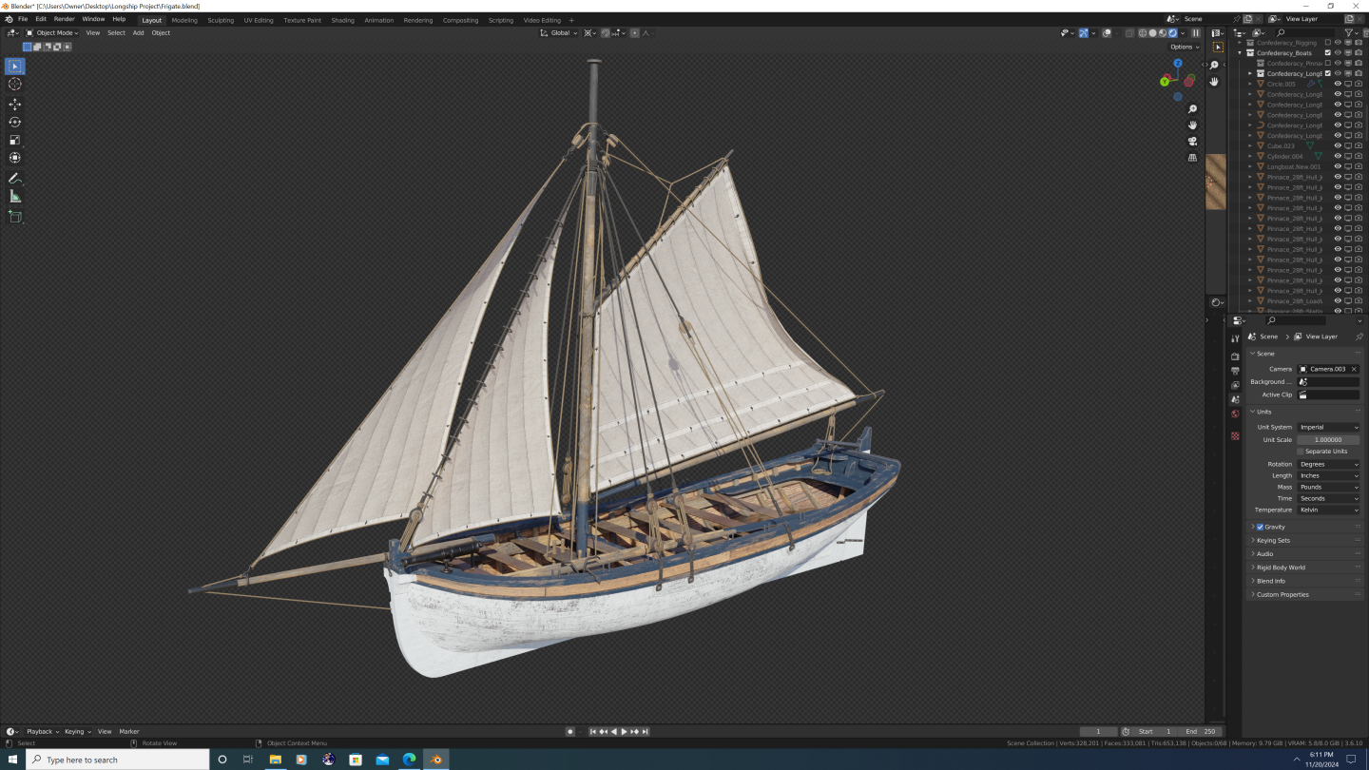Hide Cube.023 with its eye icon
The image size is (1369, 770).
point(1338,146)
